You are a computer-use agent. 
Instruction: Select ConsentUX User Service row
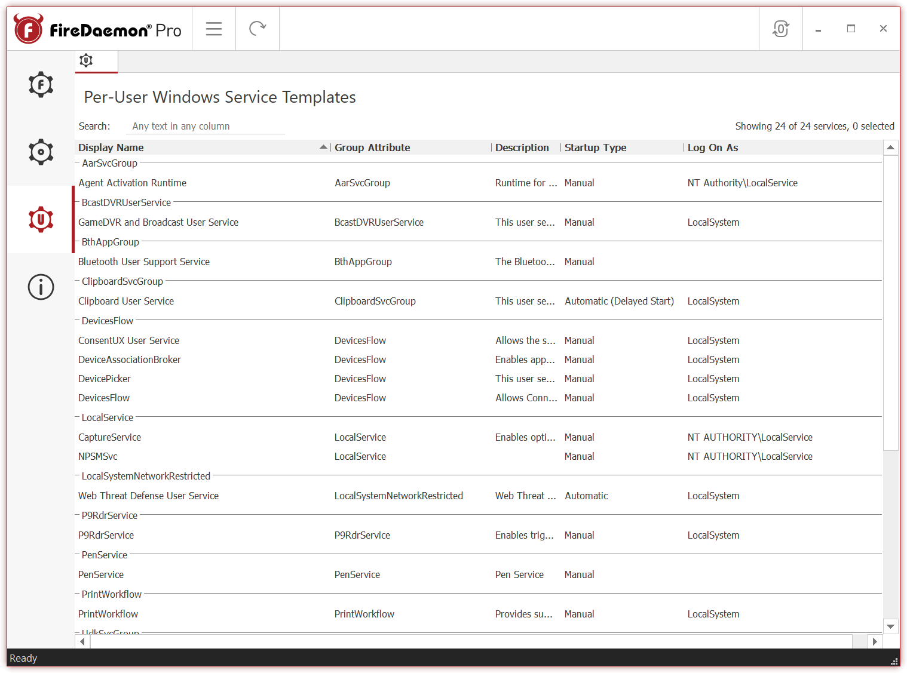point(479,340)
